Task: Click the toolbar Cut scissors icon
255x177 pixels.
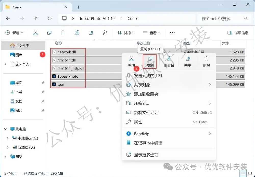Action: [35, 33]
